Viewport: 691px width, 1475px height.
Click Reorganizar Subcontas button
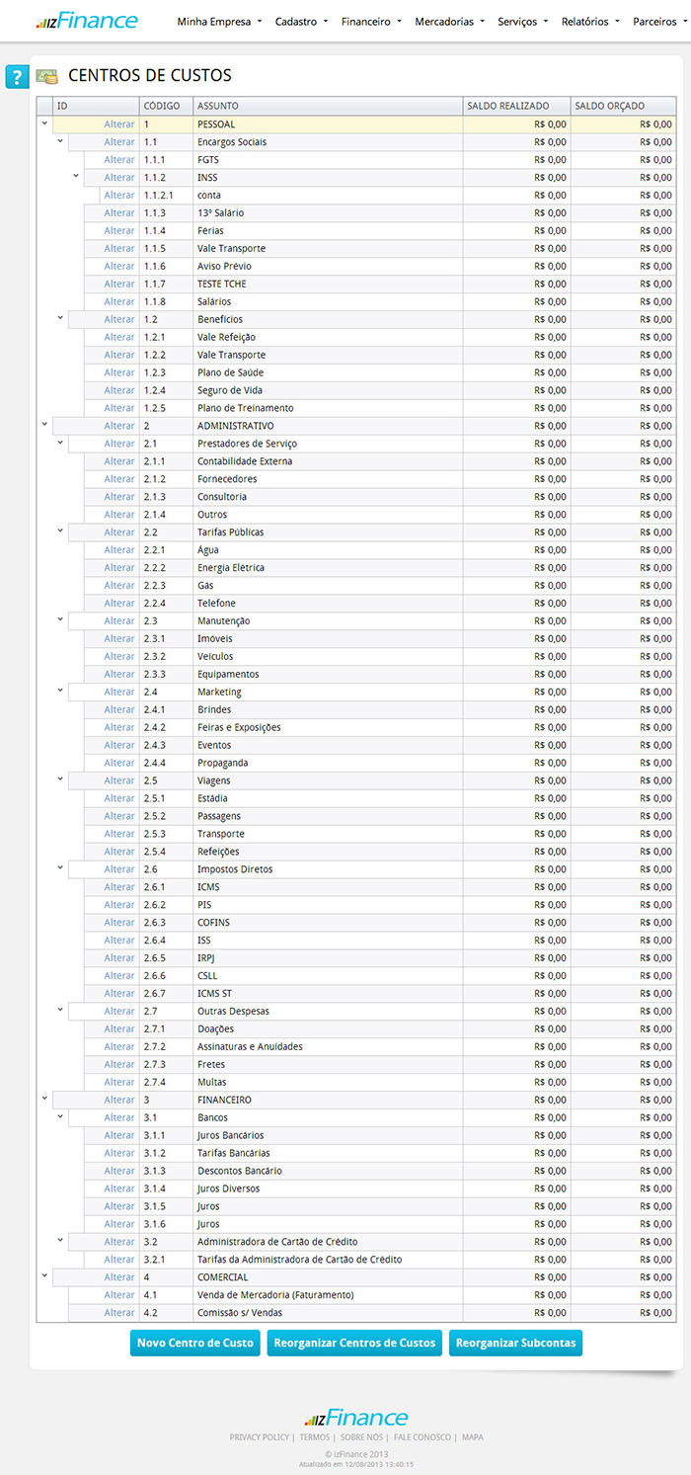(515, 1343)
